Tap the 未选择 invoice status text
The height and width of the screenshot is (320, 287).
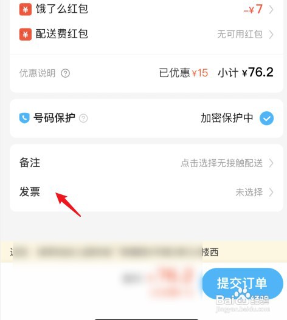[249, 192]
